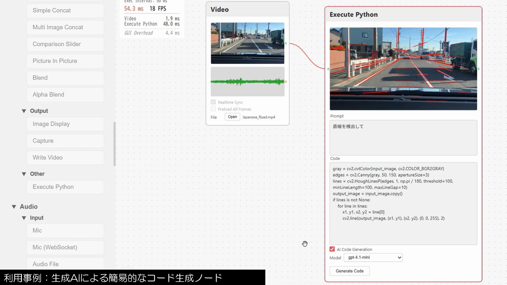Screen dimensions: 507x285
Task: Click the Prompt text field
Action: (x=403, y=137)
